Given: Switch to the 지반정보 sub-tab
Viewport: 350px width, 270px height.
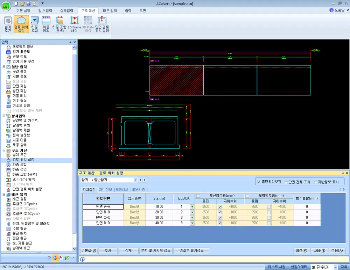Looking at the screenshot, I should tap(105, 190).
